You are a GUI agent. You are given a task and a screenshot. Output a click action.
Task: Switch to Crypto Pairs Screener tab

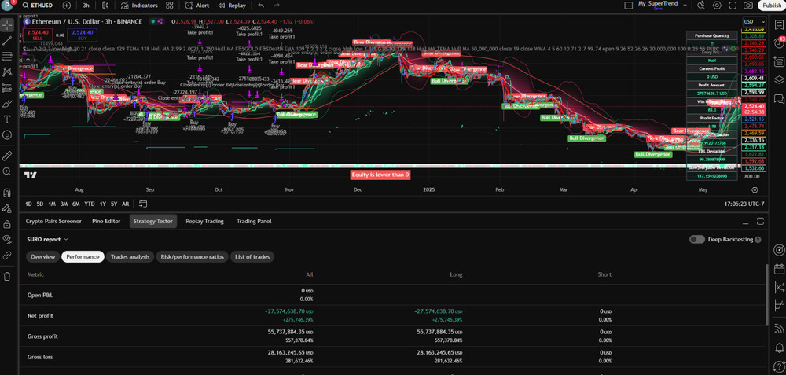pos(53,221)
